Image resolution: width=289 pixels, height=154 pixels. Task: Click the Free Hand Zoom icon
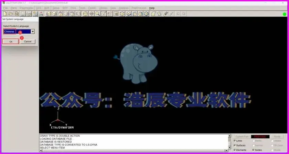pos(110,14)
